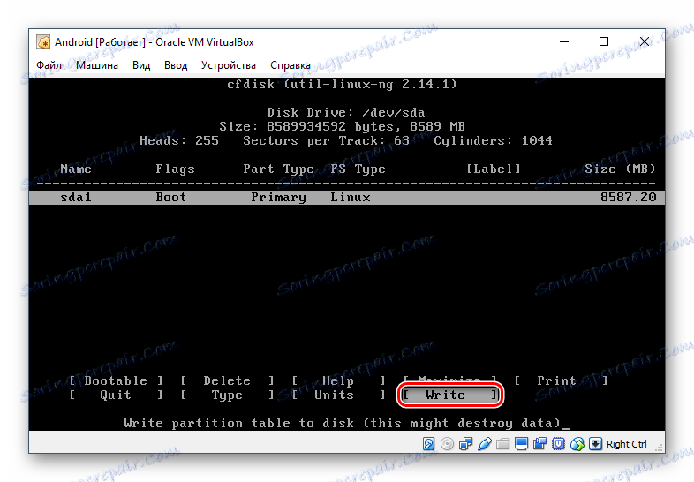The height and width of the screenshot is (482, 694).
Task: Click the window resize grip
Action: pyautogui.click(x=660, y=448)
